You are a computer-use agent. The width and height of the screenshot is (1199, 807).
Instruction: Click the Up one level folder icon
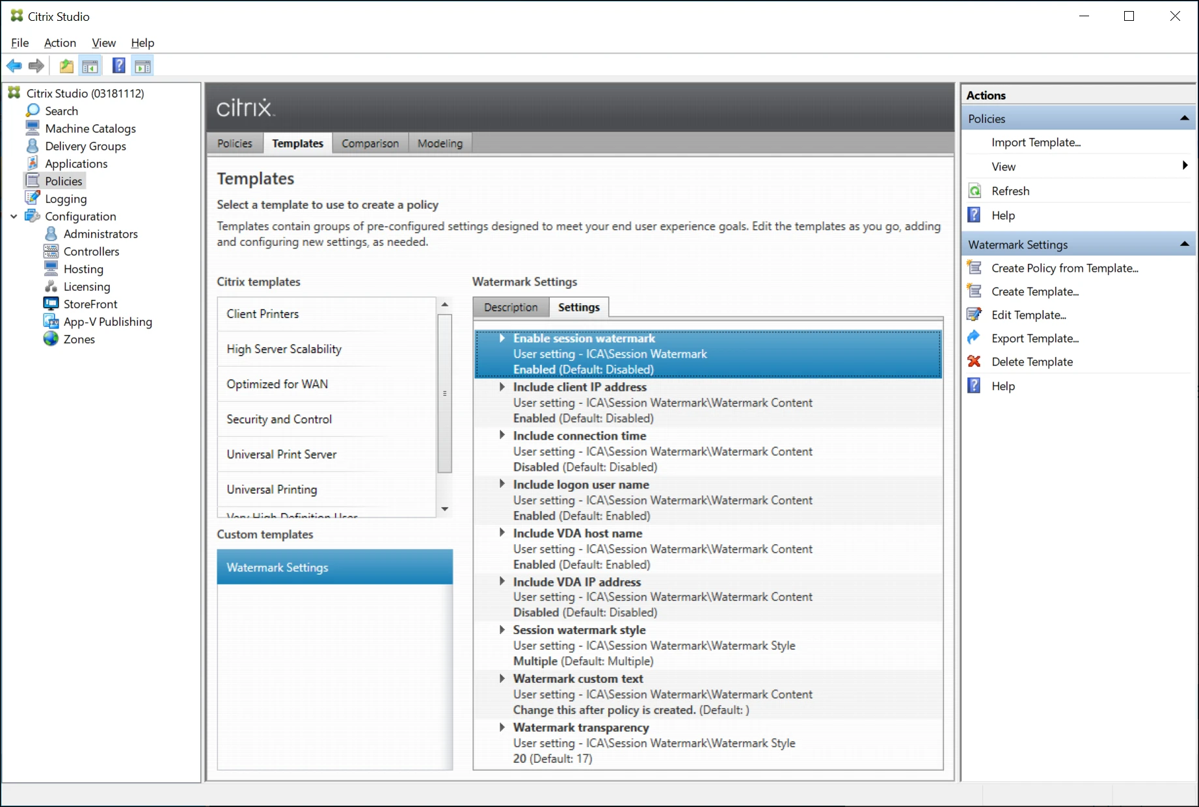66,66
